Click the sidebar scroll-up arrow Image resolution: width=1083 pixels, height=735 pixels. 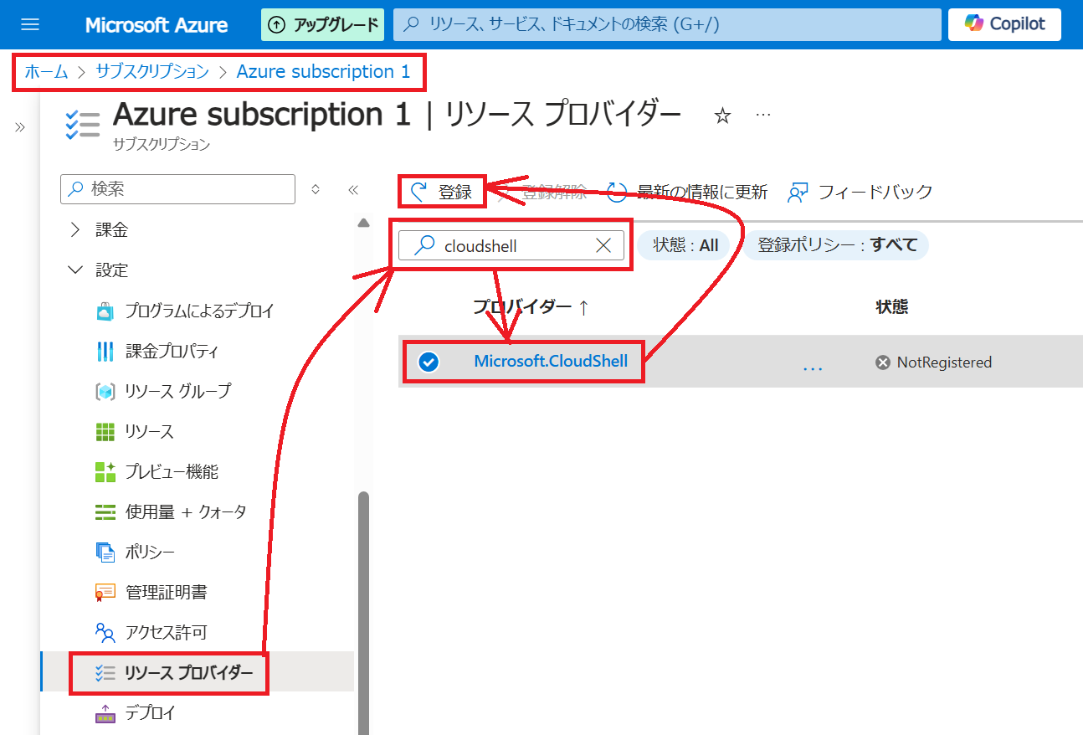[363, 224]
